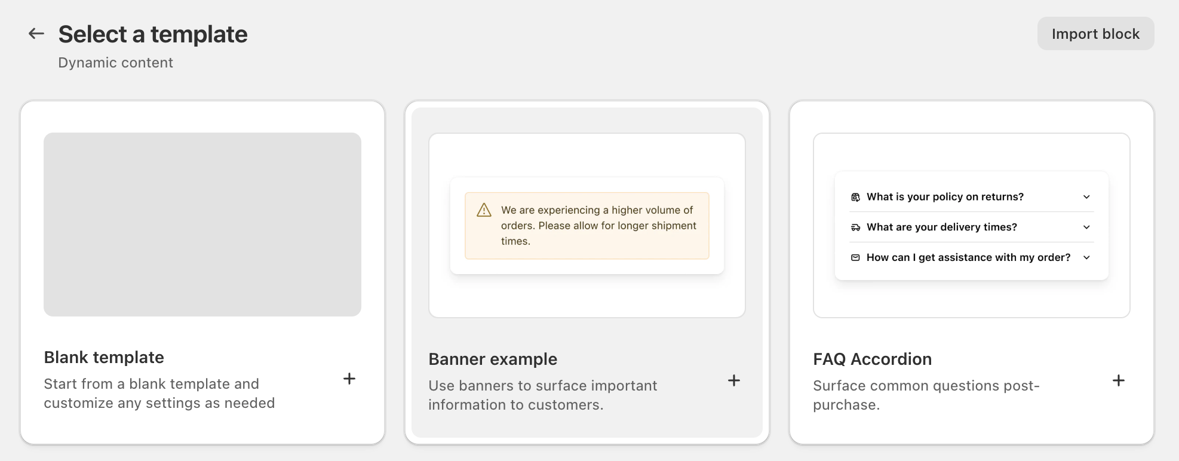
Task: Click the delivery truck icon
Action: (x=855, y=228)
